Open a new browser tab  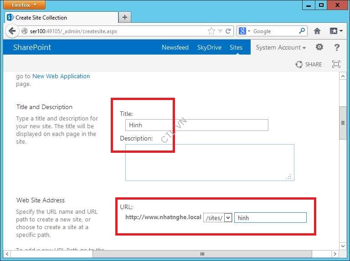pos(124,17)
